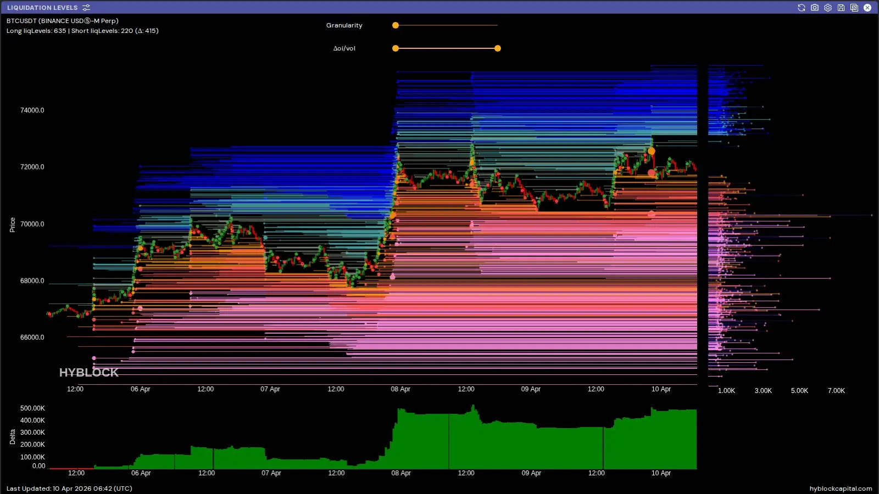Viewport: 879px width, 494px height.
Task: Open the hyblockcapital.com link
Action: [x=841, y=489]
